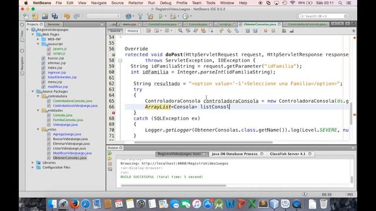Click the Clean and Build icon
The width and height of the screenshot is (376, 211).
click(x=150, y=16)
